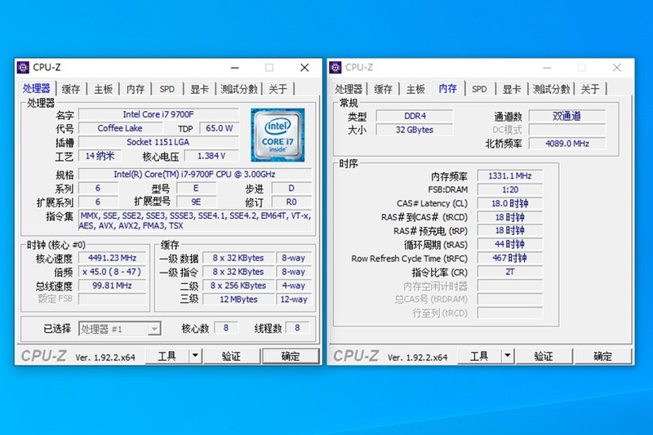Viewport: 653px width, 435px height.
Task: Click the command rate value 2T
Action: click(x=509, y=272)
